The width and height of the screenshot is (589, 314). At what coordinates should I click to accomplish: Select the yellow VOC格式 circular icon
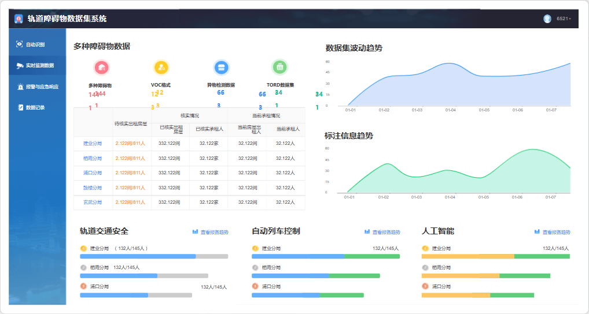click(161, 68)
